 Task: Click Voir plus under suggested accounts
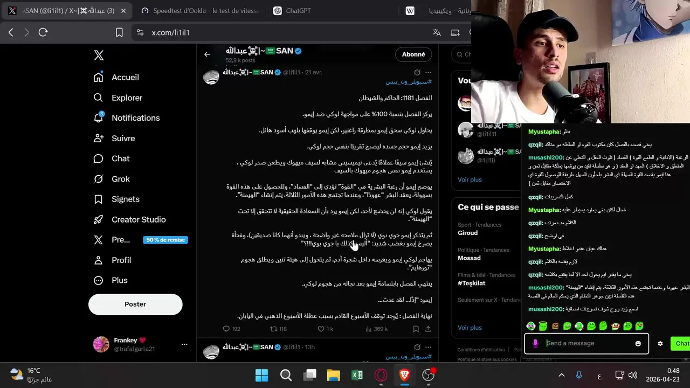pyautogui.click(x=470, y=179)
